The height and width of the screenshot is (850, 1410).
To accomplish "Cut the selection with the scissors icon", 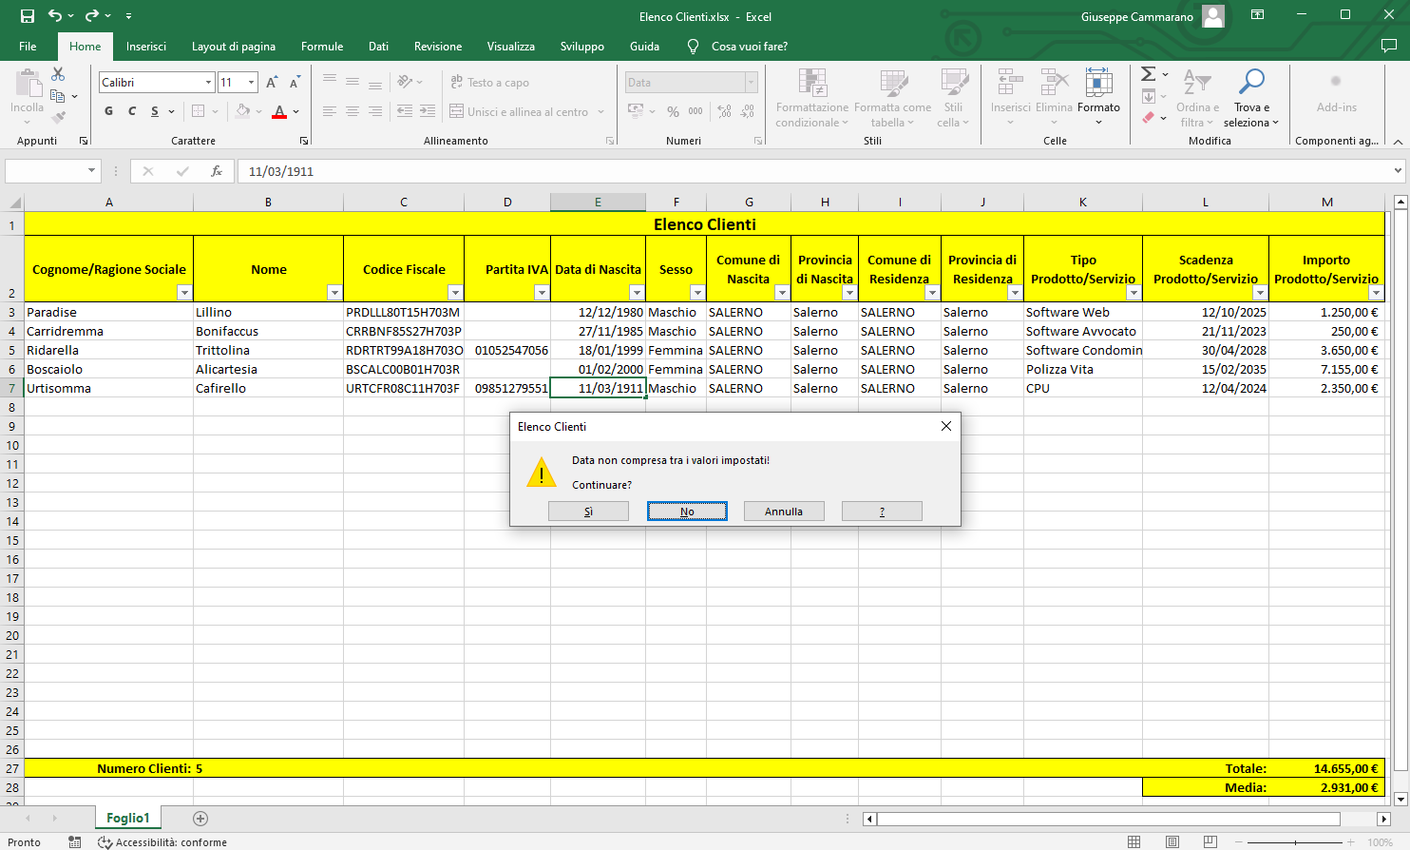I will [x=59, y=74].
